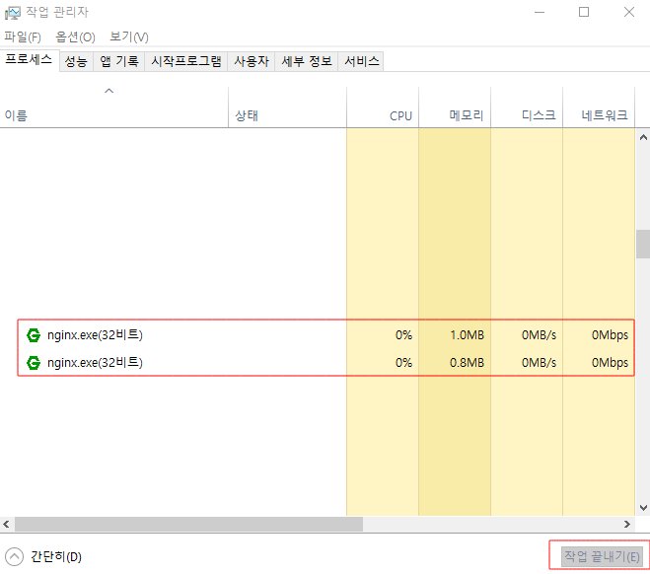Maximize the Task Manager window
Screen dimensions: 650x574
click(x=584, y=13)
